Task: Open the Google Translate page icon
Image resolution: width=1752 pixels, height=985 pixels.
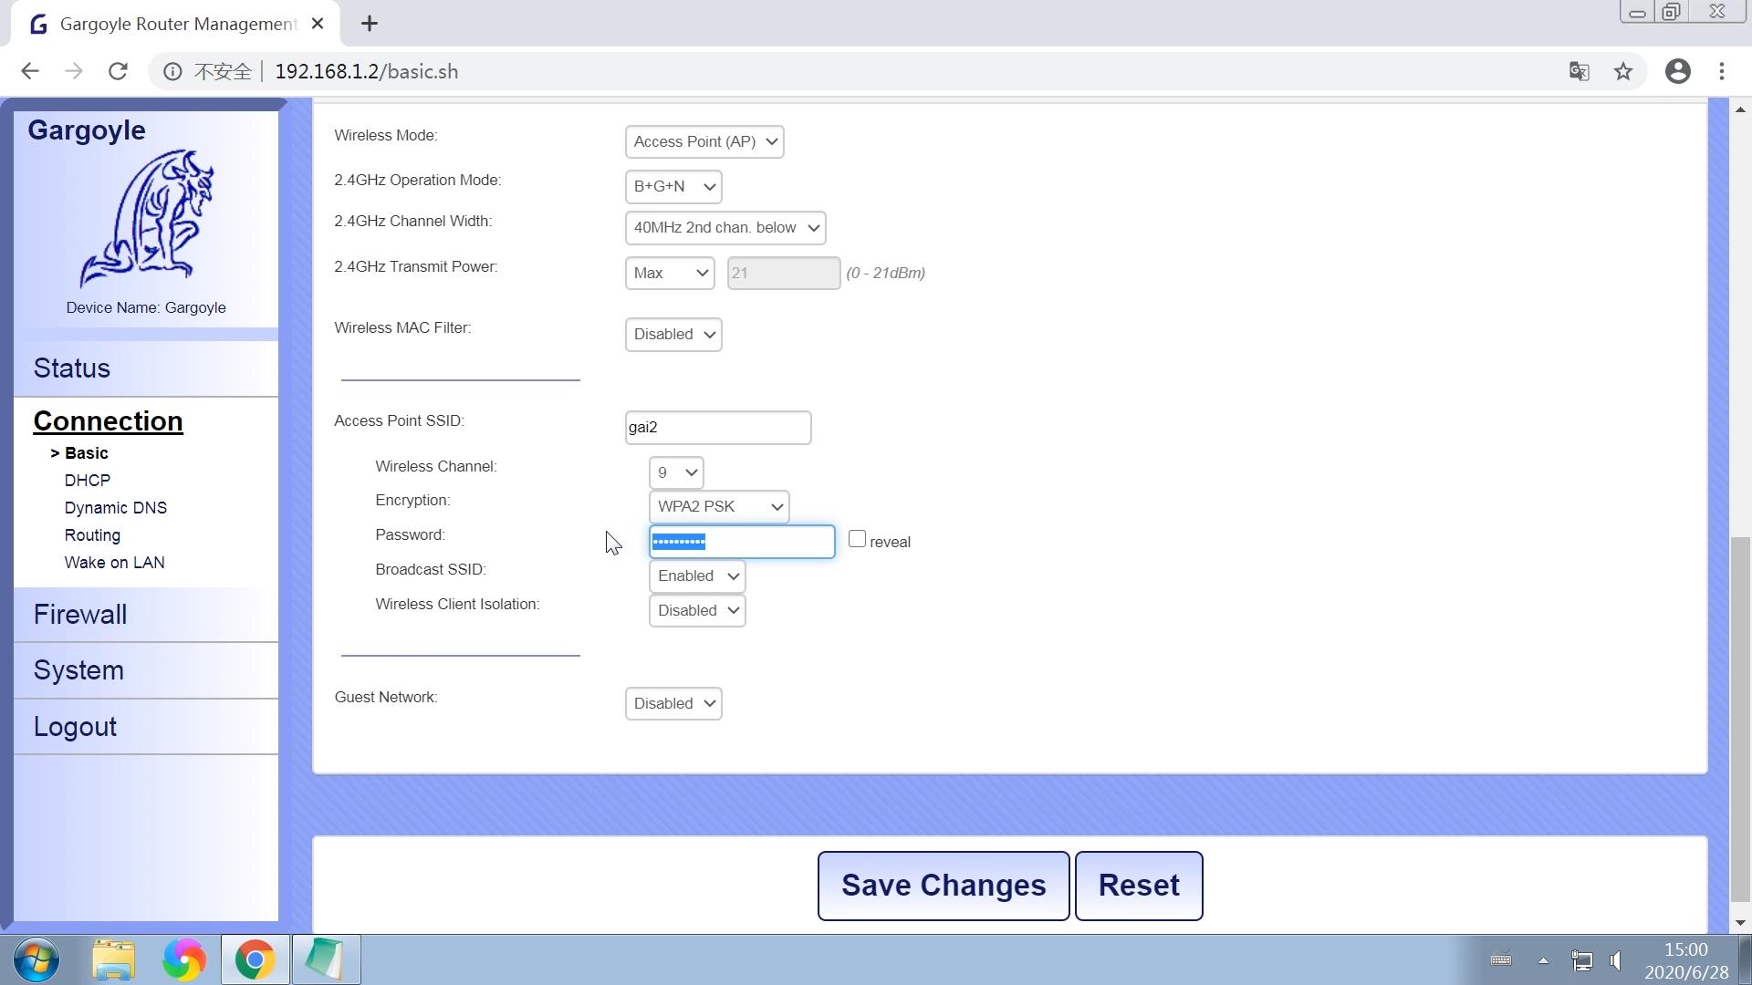Action: 1579,71
